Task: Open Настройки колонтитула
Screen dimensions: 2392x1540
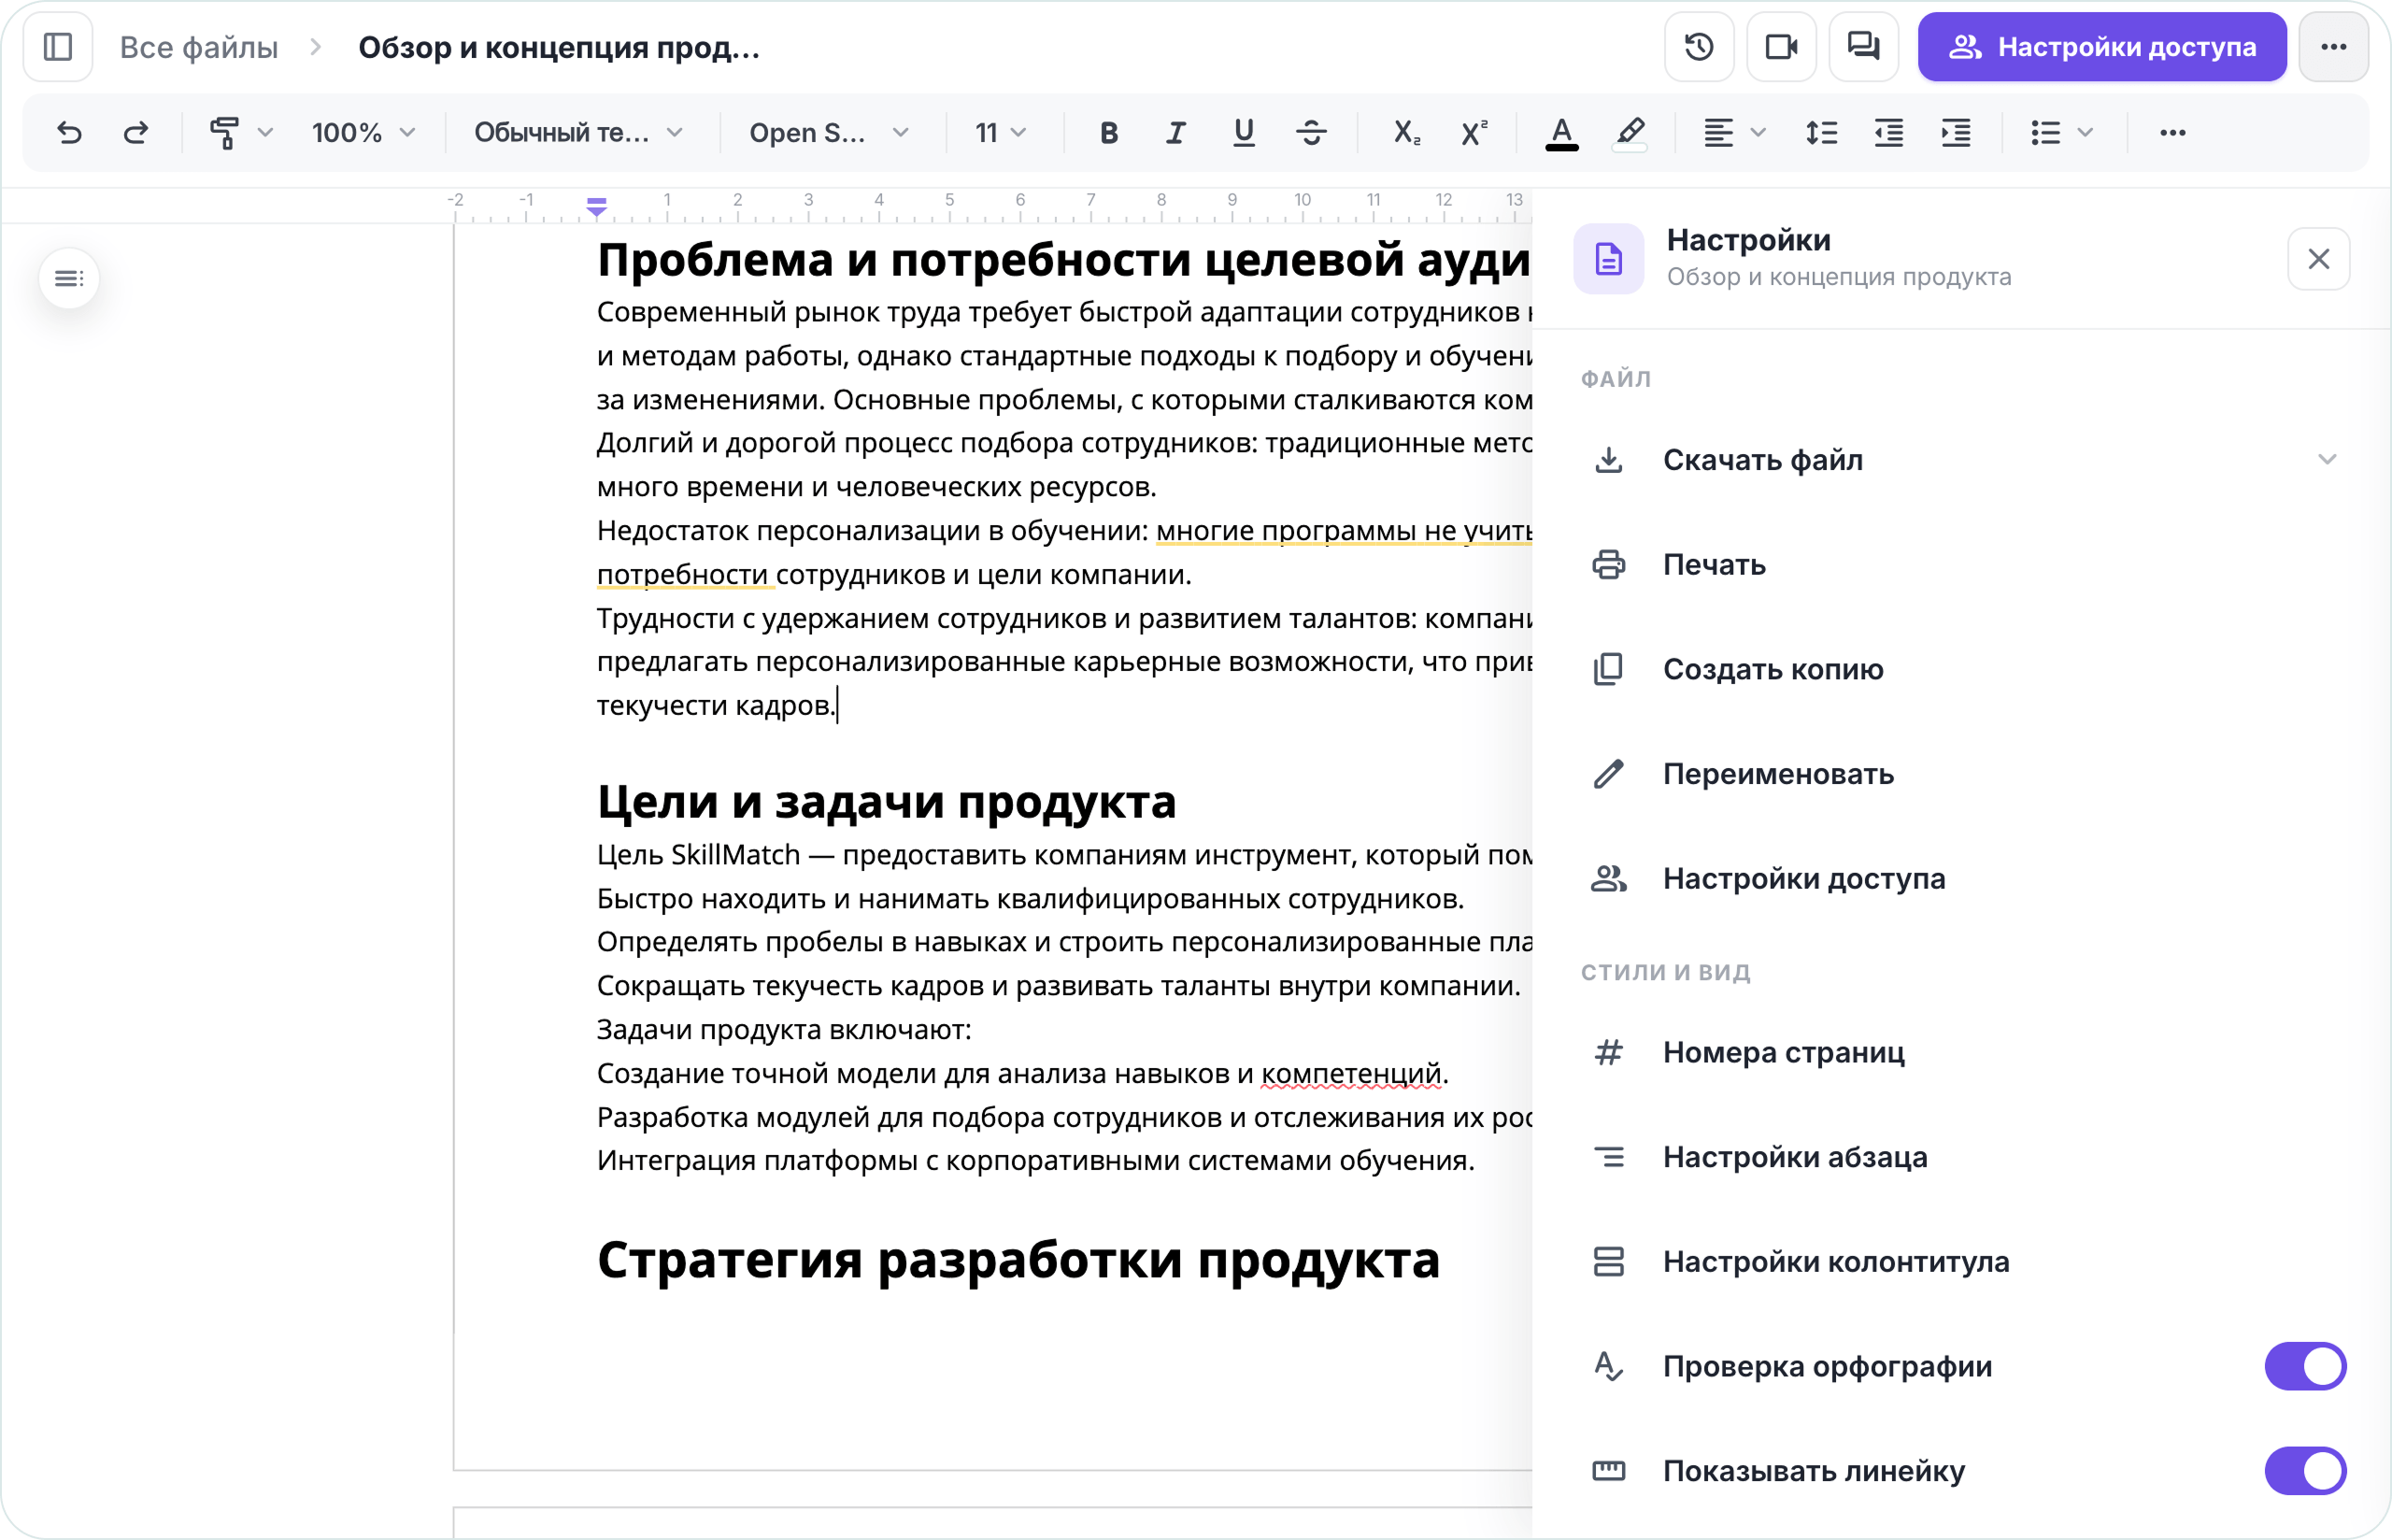Action: click(x=1961, y=1262)
